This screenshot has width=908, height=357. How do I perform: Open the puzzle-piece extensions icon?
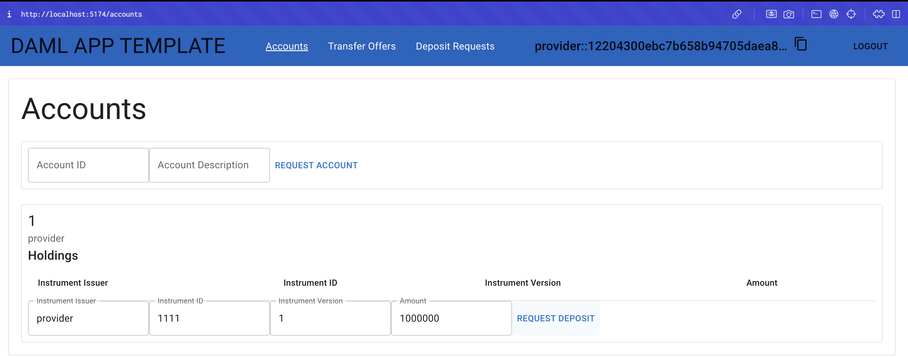[x=879, y=14]
